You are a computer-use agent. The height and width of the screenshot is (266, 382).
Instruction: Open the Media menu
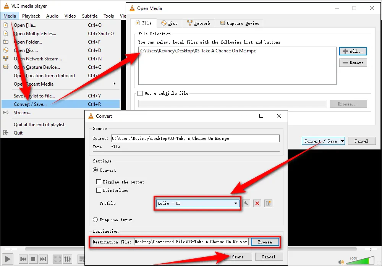pyautogui.click(x=10, y=16)
